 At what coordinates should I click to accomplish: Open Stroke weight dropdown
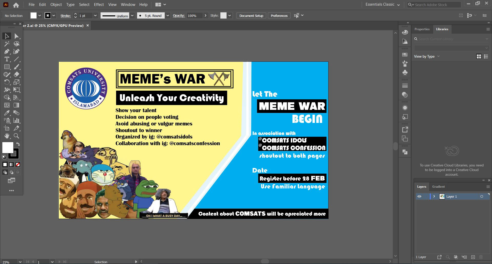point(95,16)
